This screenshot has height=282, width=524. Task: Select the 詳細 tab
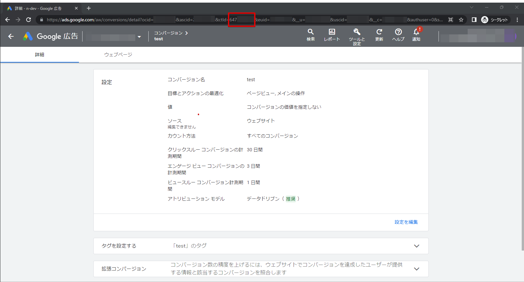[40, 55]
